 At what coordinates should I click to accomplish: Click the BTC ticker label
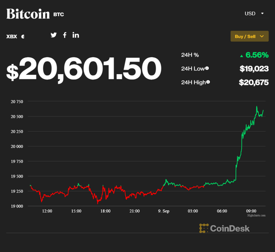(59, 14)
